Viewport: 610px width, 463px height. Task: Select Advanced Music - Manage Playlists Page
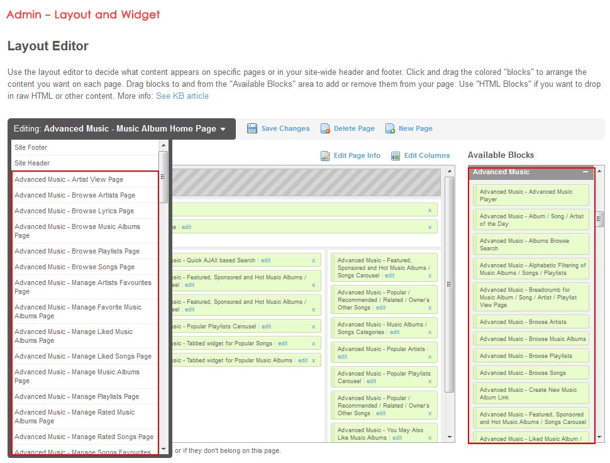[x=77, y=396]
